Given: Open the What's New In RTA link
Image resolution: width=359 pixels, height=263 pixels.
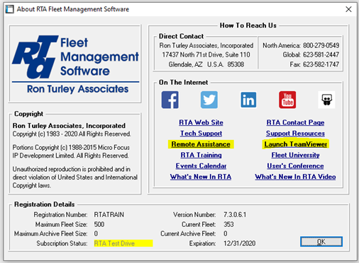Looking at the screenshot, I should pos(201,177).
